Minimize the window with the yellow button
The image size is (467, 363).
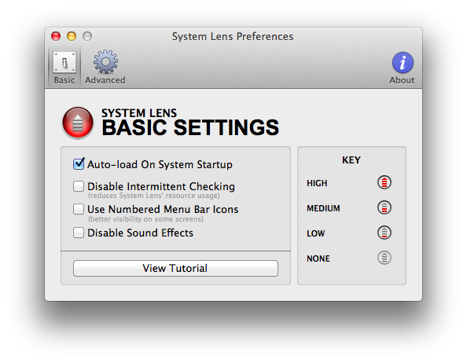point(72,36)
